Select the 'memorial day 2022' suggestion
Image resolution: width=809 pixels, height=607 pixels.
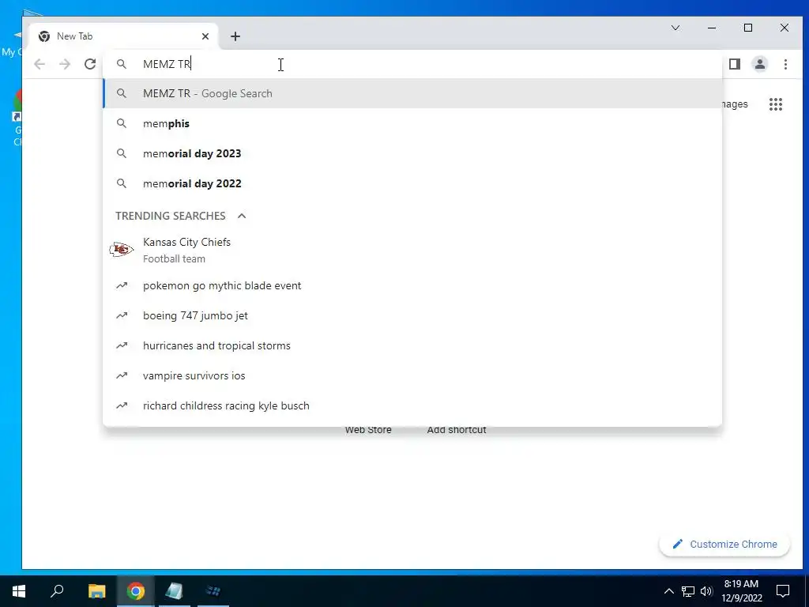click(412, 183)
